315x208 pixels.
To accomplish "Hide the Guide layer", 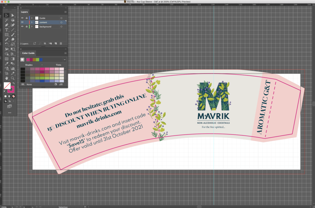I will pyautogui.click(x=22, y=18).
